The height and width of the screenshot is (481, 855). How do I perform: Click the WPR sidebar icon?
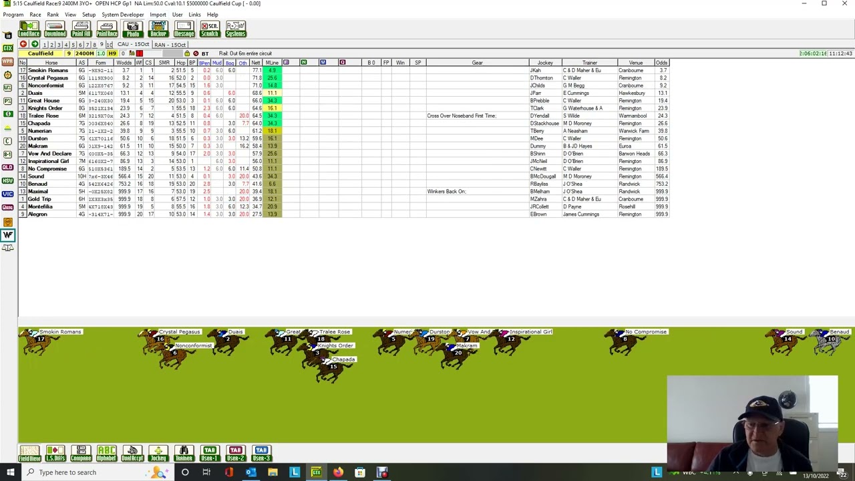point(7,61)
